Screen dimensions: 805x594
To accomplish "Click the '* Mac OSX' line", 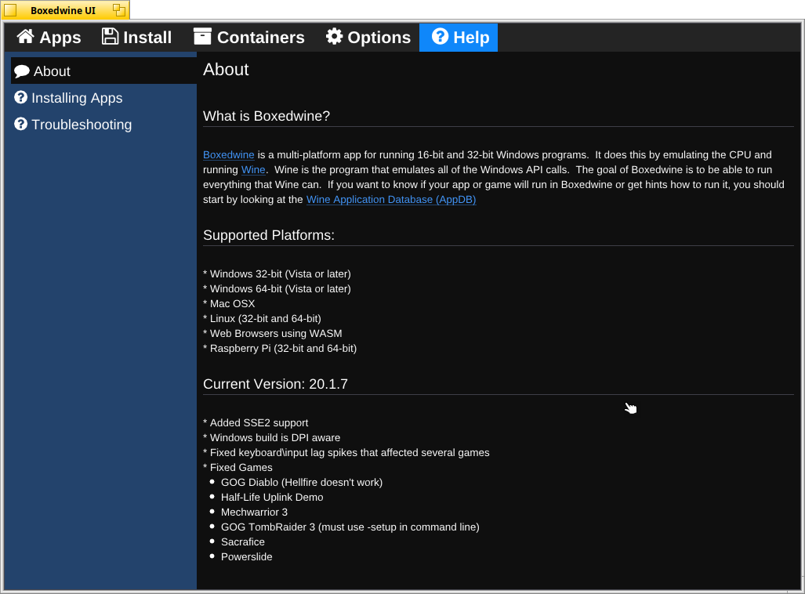I will coord(229,303).
